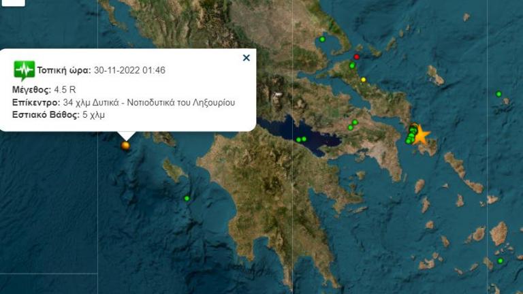Open the red earthquake marker north of Evia
This screenshot has height=294, width=523.
(x=357, y=57)
